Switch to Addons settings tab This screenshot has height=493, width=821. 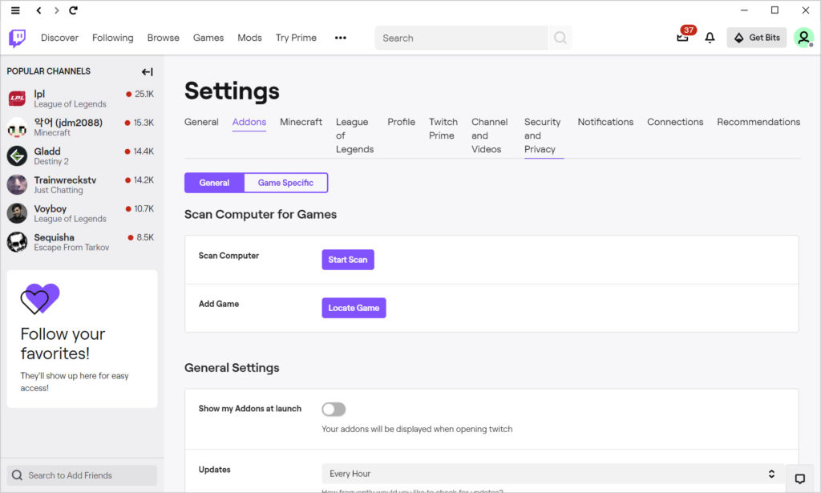(x=249, y=122)
